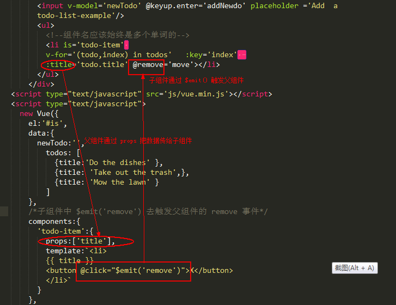Image resolution: width=396 pixels, height=305 pixels.
Task: Click the props:['title'] line
Action: [80, 241]
